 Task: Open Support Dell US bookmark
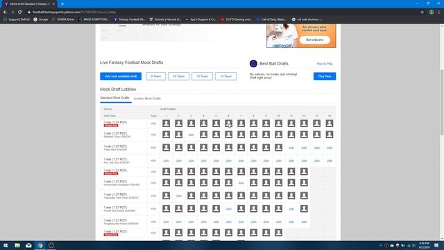click(17, 19)
